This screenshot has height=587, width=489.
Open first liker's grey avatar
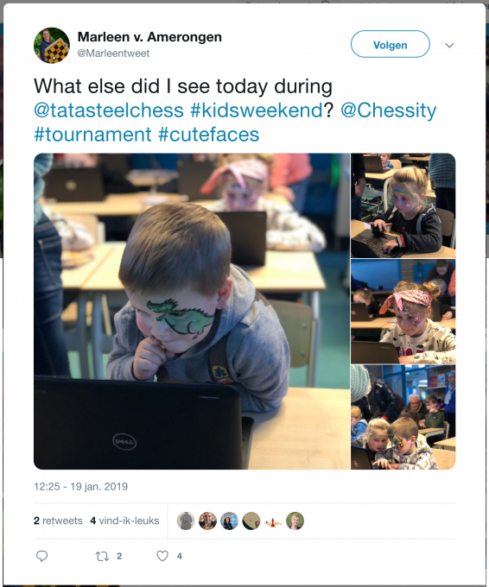pos(186,521)
